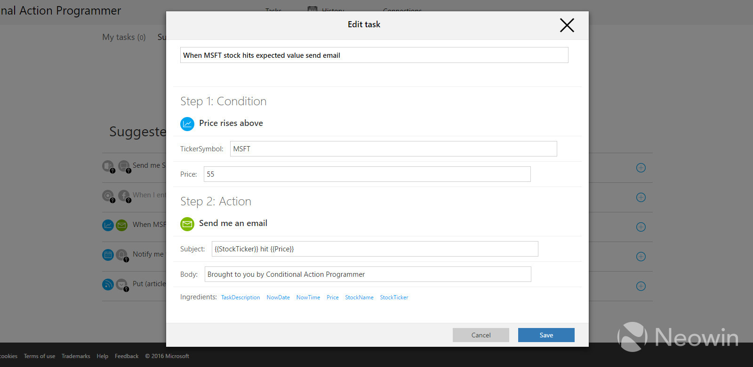Viewport: 753px width, 367px height.
Task: Click the Subject field with StockTicker template
Action: tap(375, 249)
